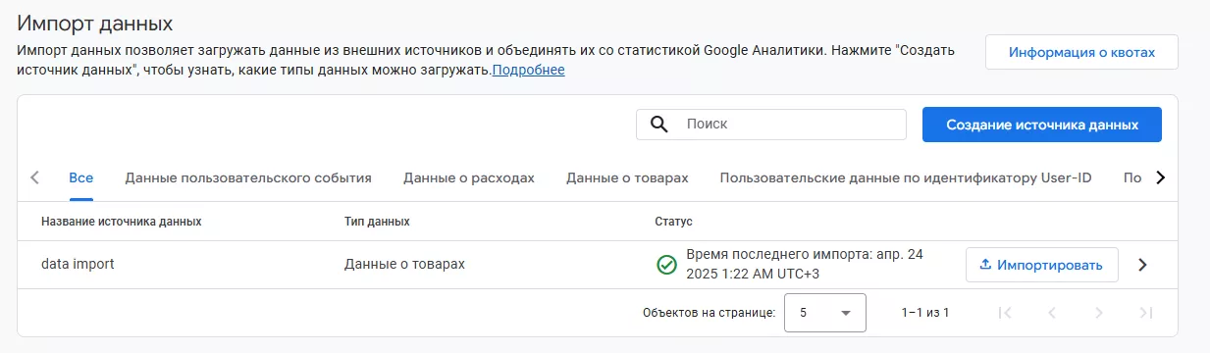
Task: Click "Создание источника данных" button
Action: [1042, 125]
